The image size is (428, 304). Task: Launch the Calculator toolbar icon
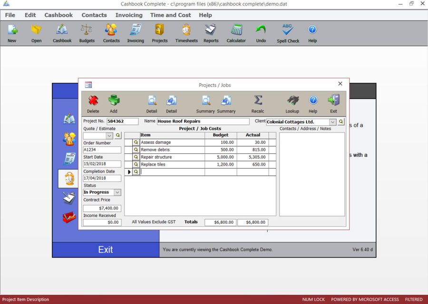click(x=236, y=30)
